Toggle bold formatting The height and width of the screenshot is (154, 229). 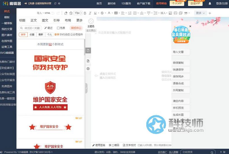click(85, 13)
